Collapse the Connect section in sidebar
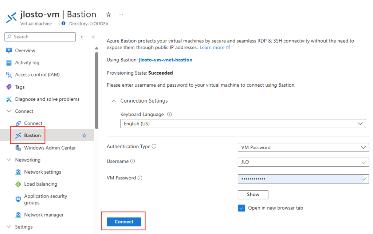Screen dimensions: 373x234 [x=9, y=111]
